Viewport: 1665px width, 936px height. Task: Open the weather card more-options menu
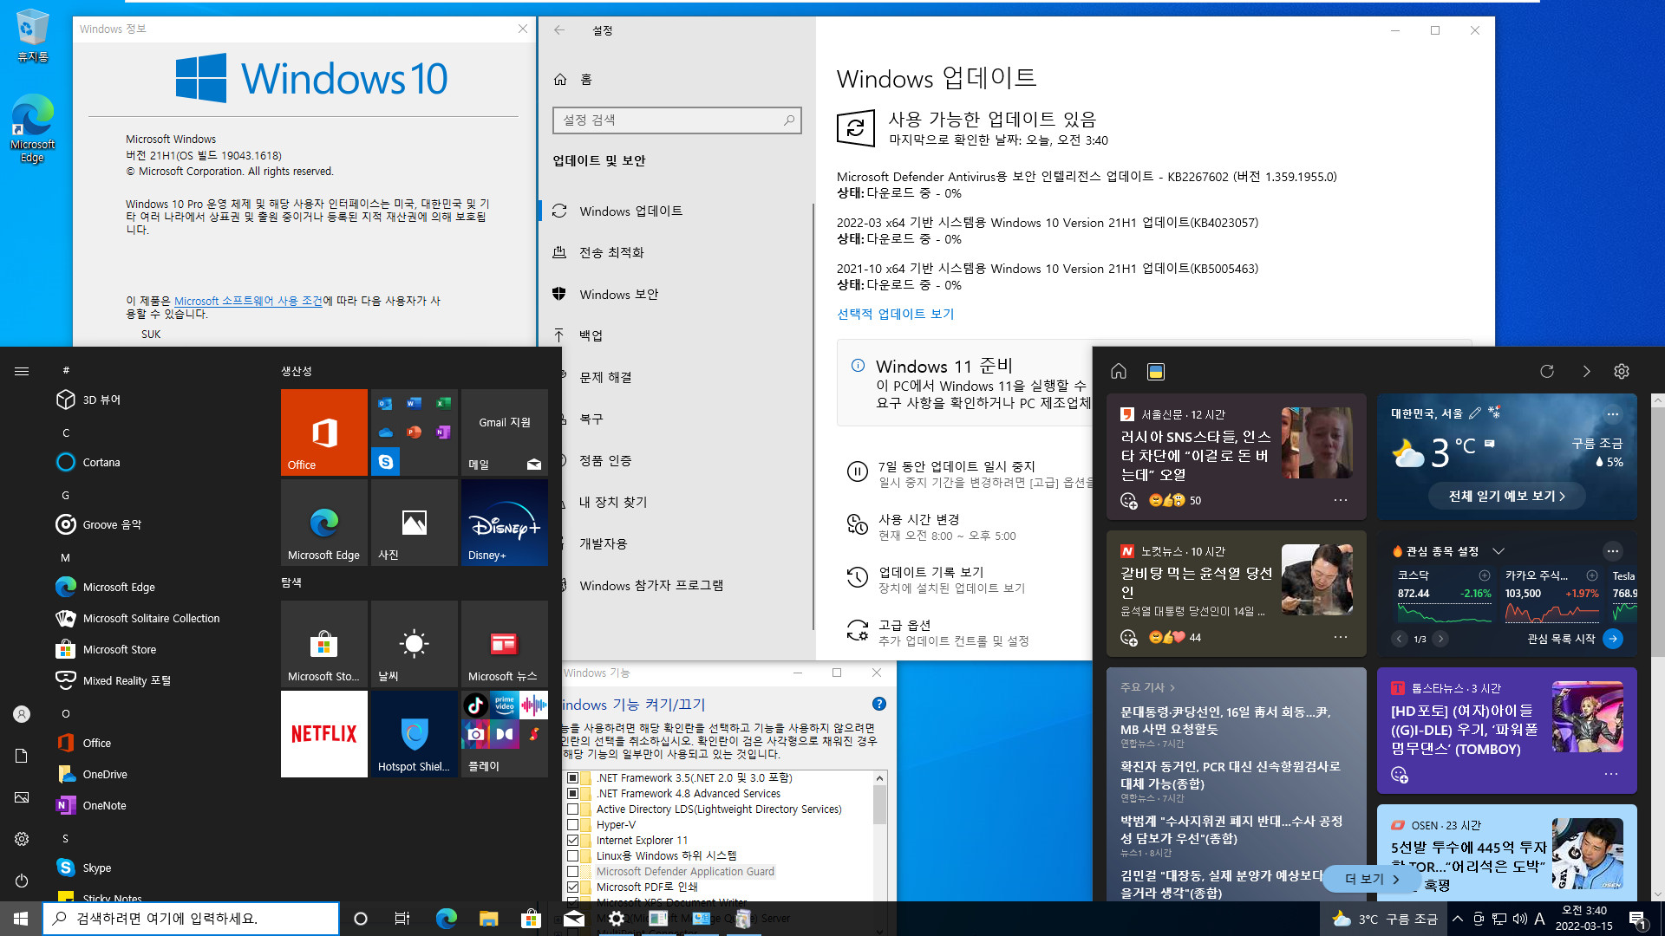pyautogui.click(x=1612, y=413)
